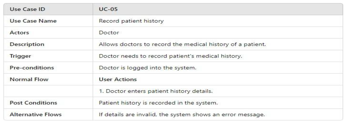Select the bold 'User Actions' heading
The width and height of the screenshot is (346, 123).
118,79
